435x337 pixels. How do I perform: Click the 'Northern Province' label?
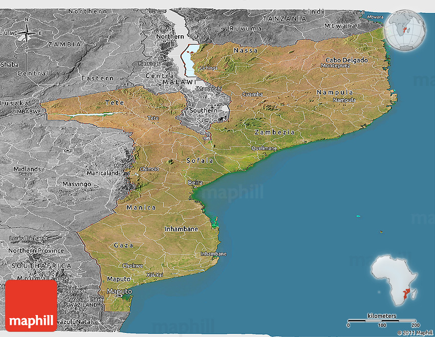pos(36,251)
